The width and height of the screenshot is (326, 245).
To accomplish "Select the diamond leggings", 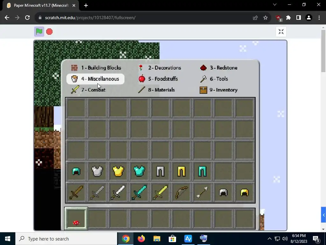I will pos(202,171).
